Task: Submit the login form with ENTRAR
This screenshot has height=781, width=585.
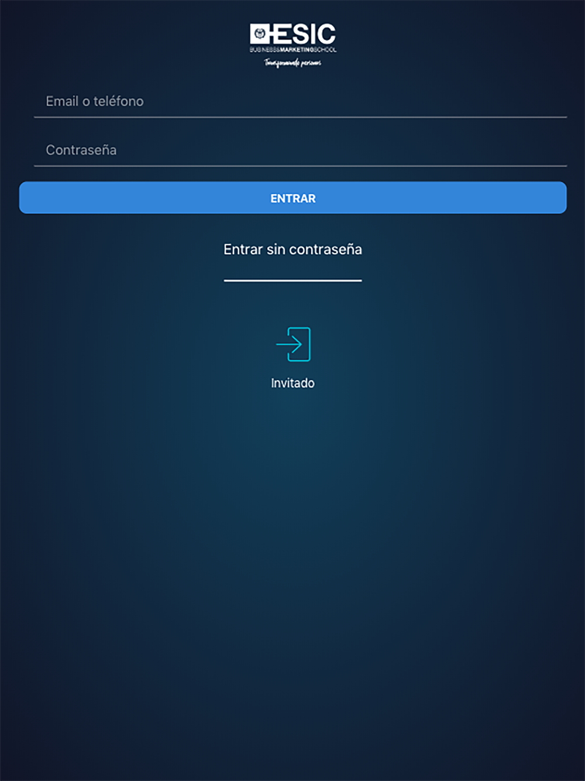Action: 293,198
